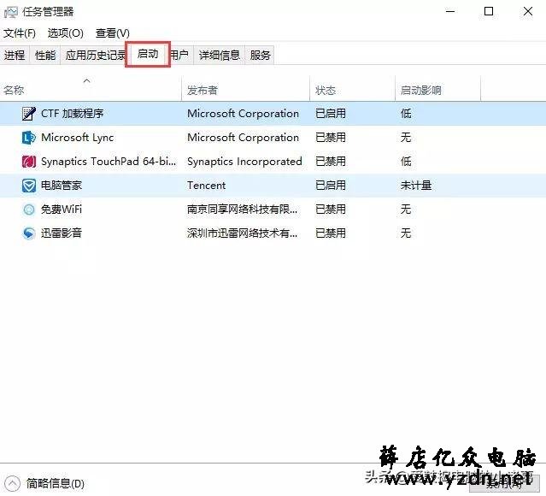Click the 未计量 startup impact cell
Screen dimensions: 546x496
coord(416,186)
